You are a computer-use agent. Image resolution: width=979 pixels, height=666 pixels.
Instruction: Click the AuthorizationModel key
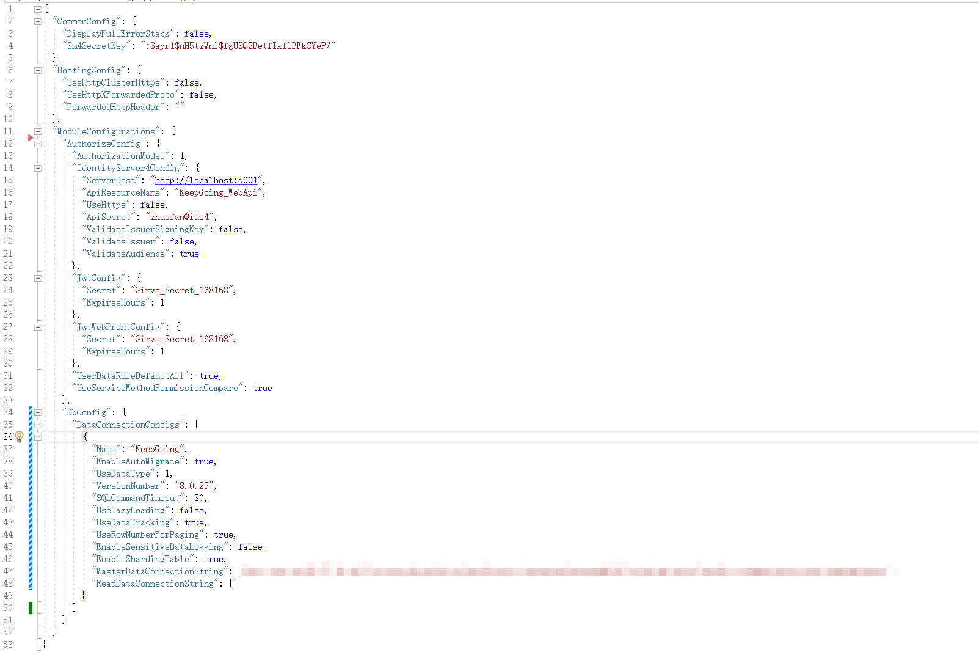121,156
